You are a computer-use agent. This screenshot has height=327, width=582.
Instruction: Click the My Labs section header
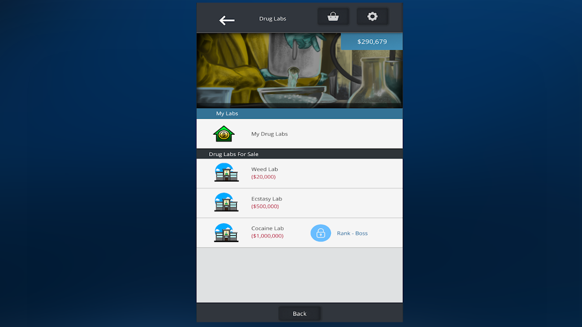tap(227, 113)
